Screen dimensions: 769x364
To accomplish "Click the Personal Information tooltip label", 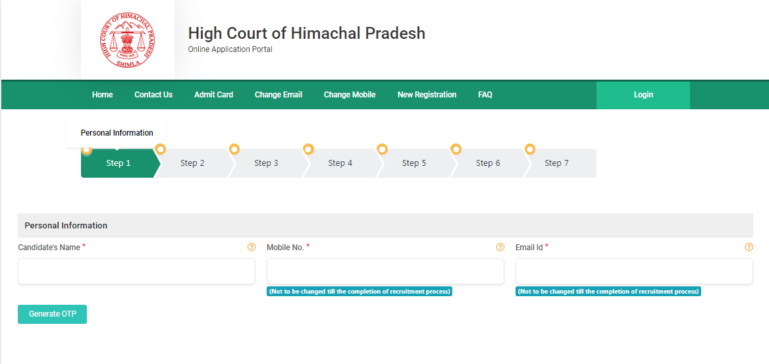I will point(117,133).
